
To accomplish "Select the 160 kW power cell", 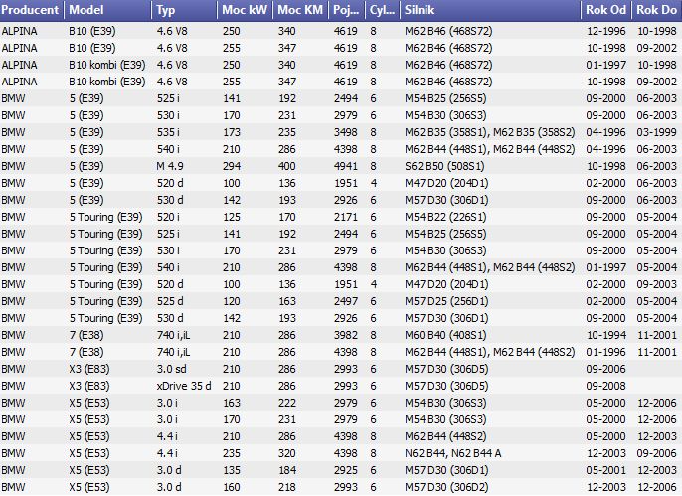I will (232, 487).
